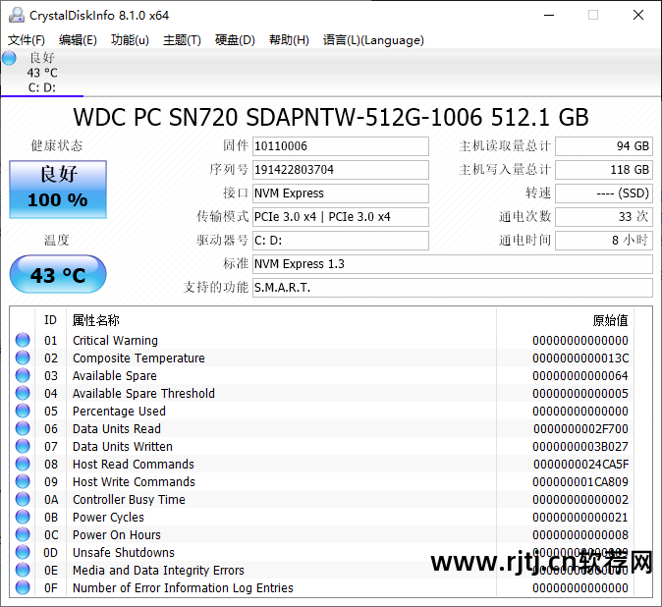662x607 pixels.
Task: Click the status orb for Composite Temperature
Action: [23, 358]
